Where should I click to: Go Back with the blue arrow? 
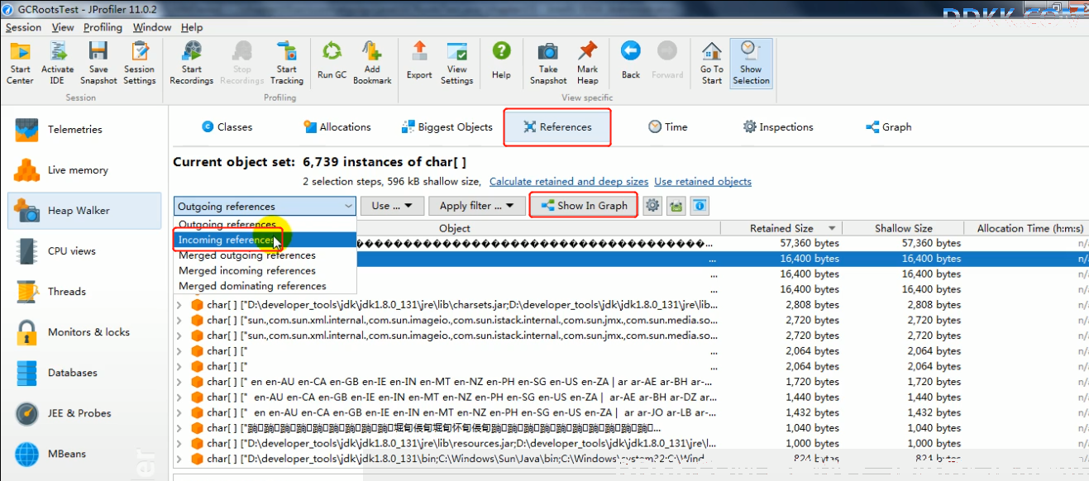coord(631,63)
